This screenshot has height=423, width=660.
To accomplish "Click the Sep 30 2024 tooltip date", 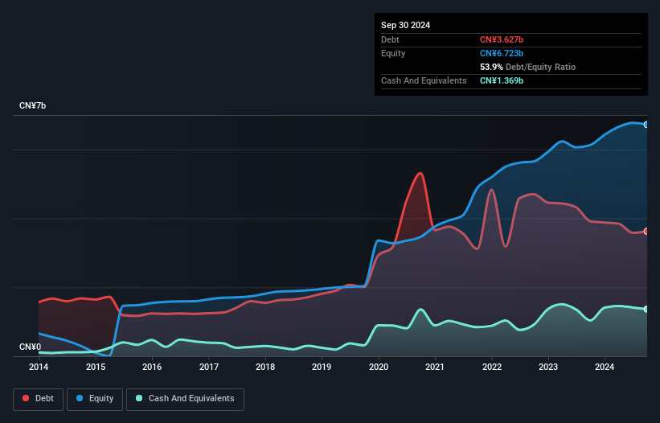I will point(406,25).
